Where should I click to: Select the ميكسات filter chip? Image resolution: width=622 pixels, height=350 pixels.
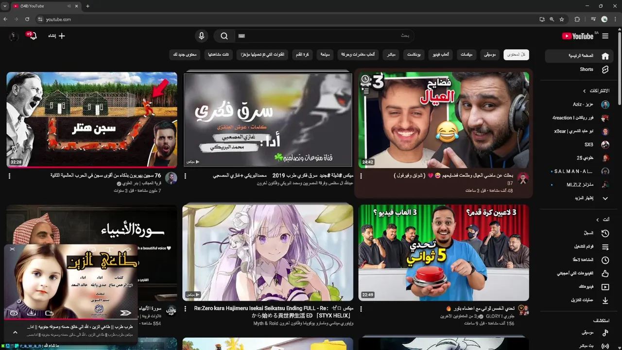pyautogui.click(x=466, y=55)
